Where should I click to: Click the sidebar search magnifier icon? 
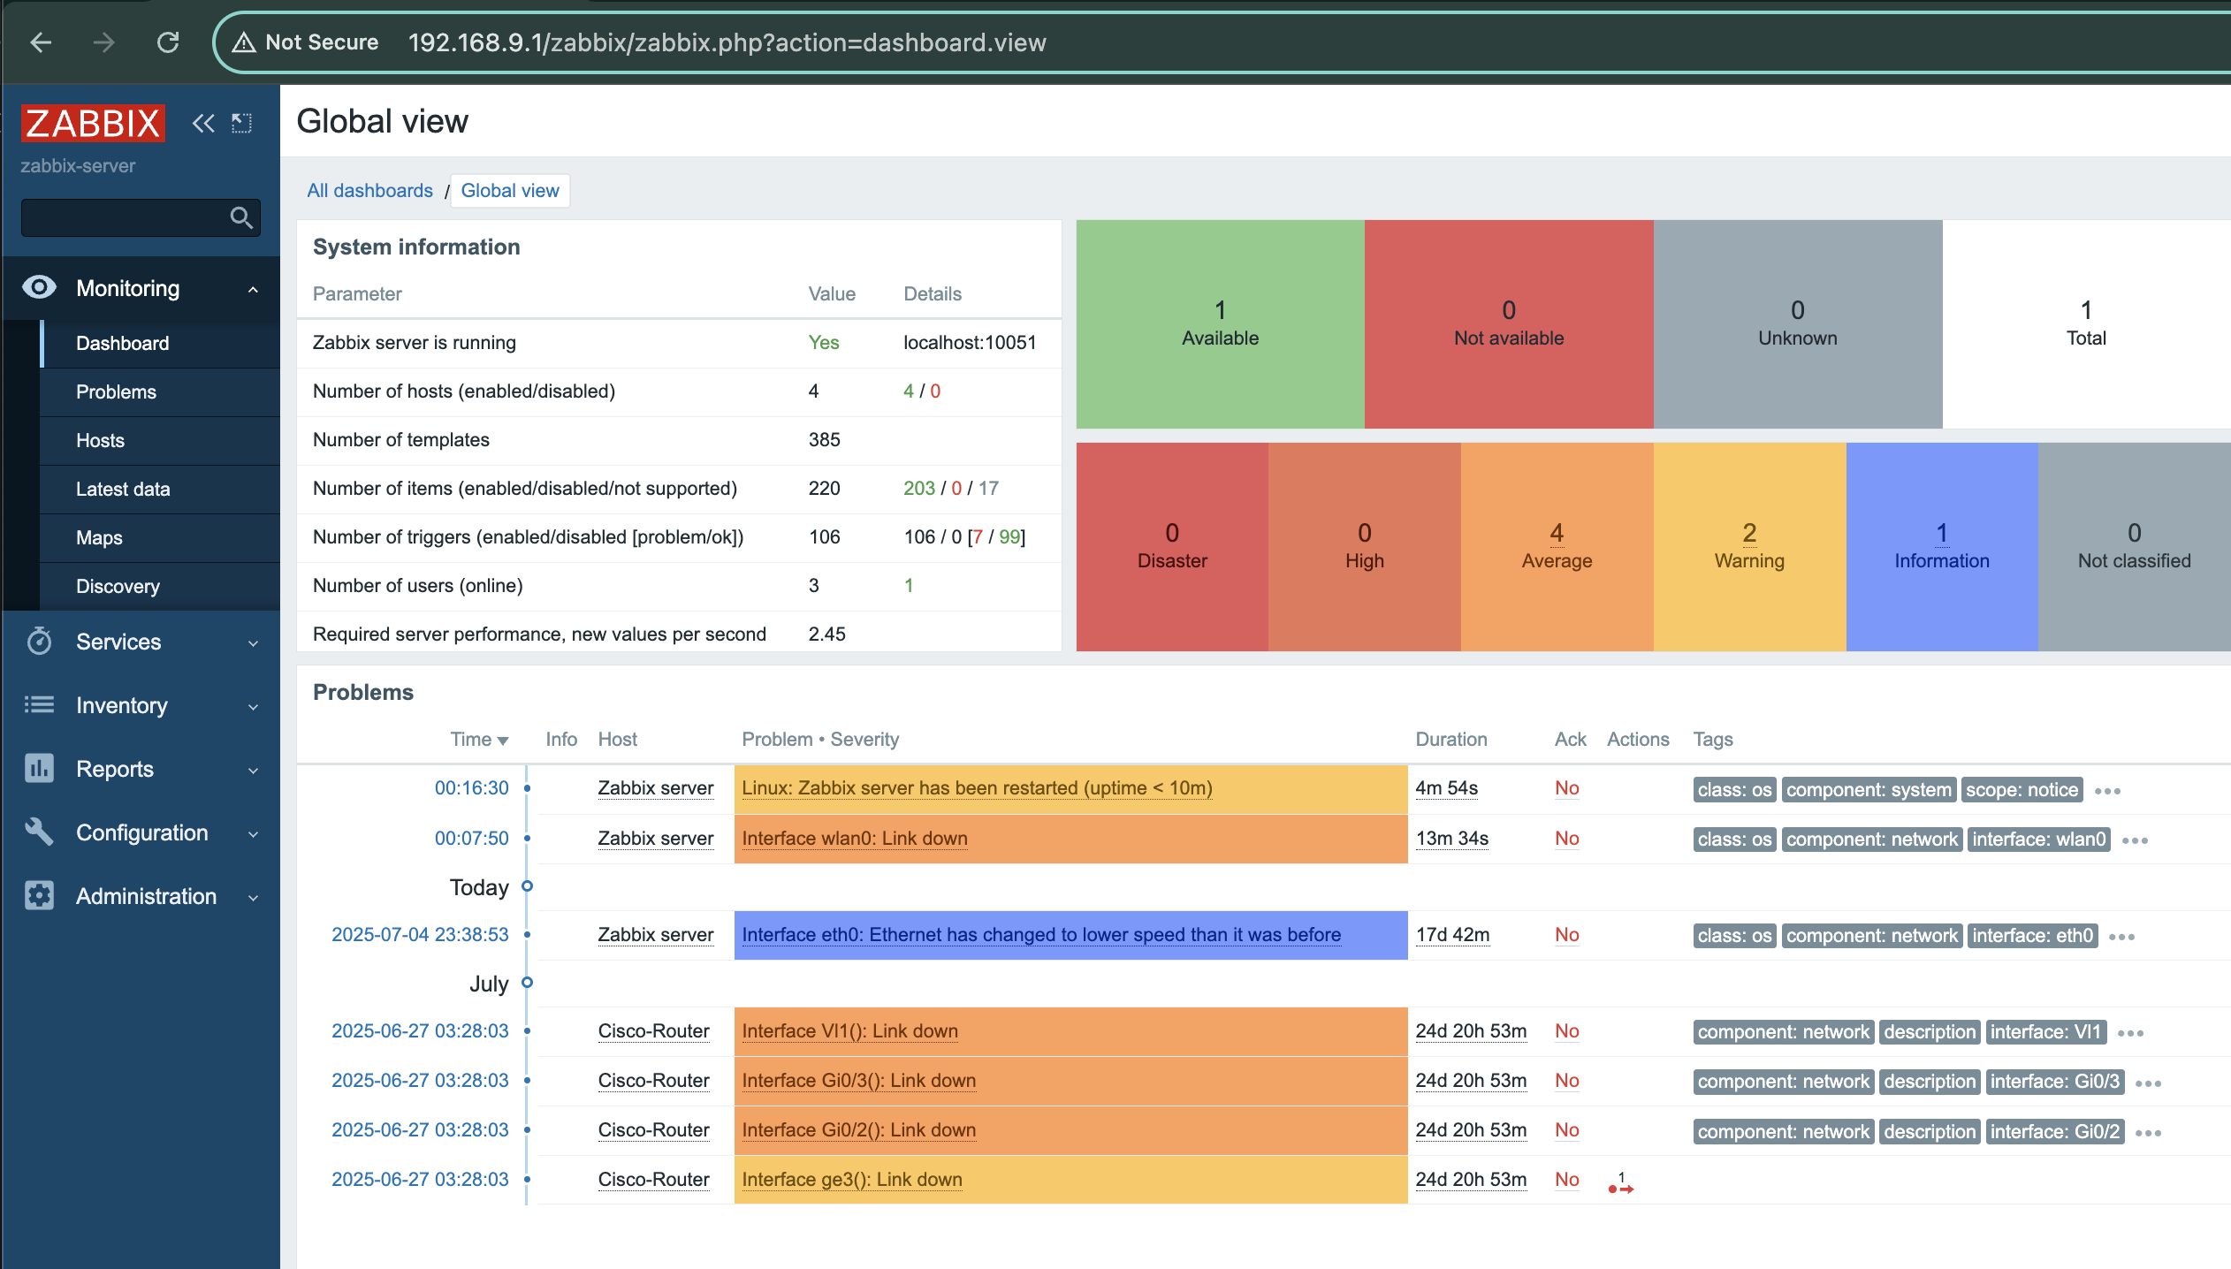(x=241, y=217)
